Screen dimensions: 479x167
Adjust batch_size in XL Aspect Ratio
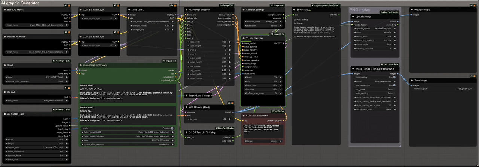[x=36, y=159]
